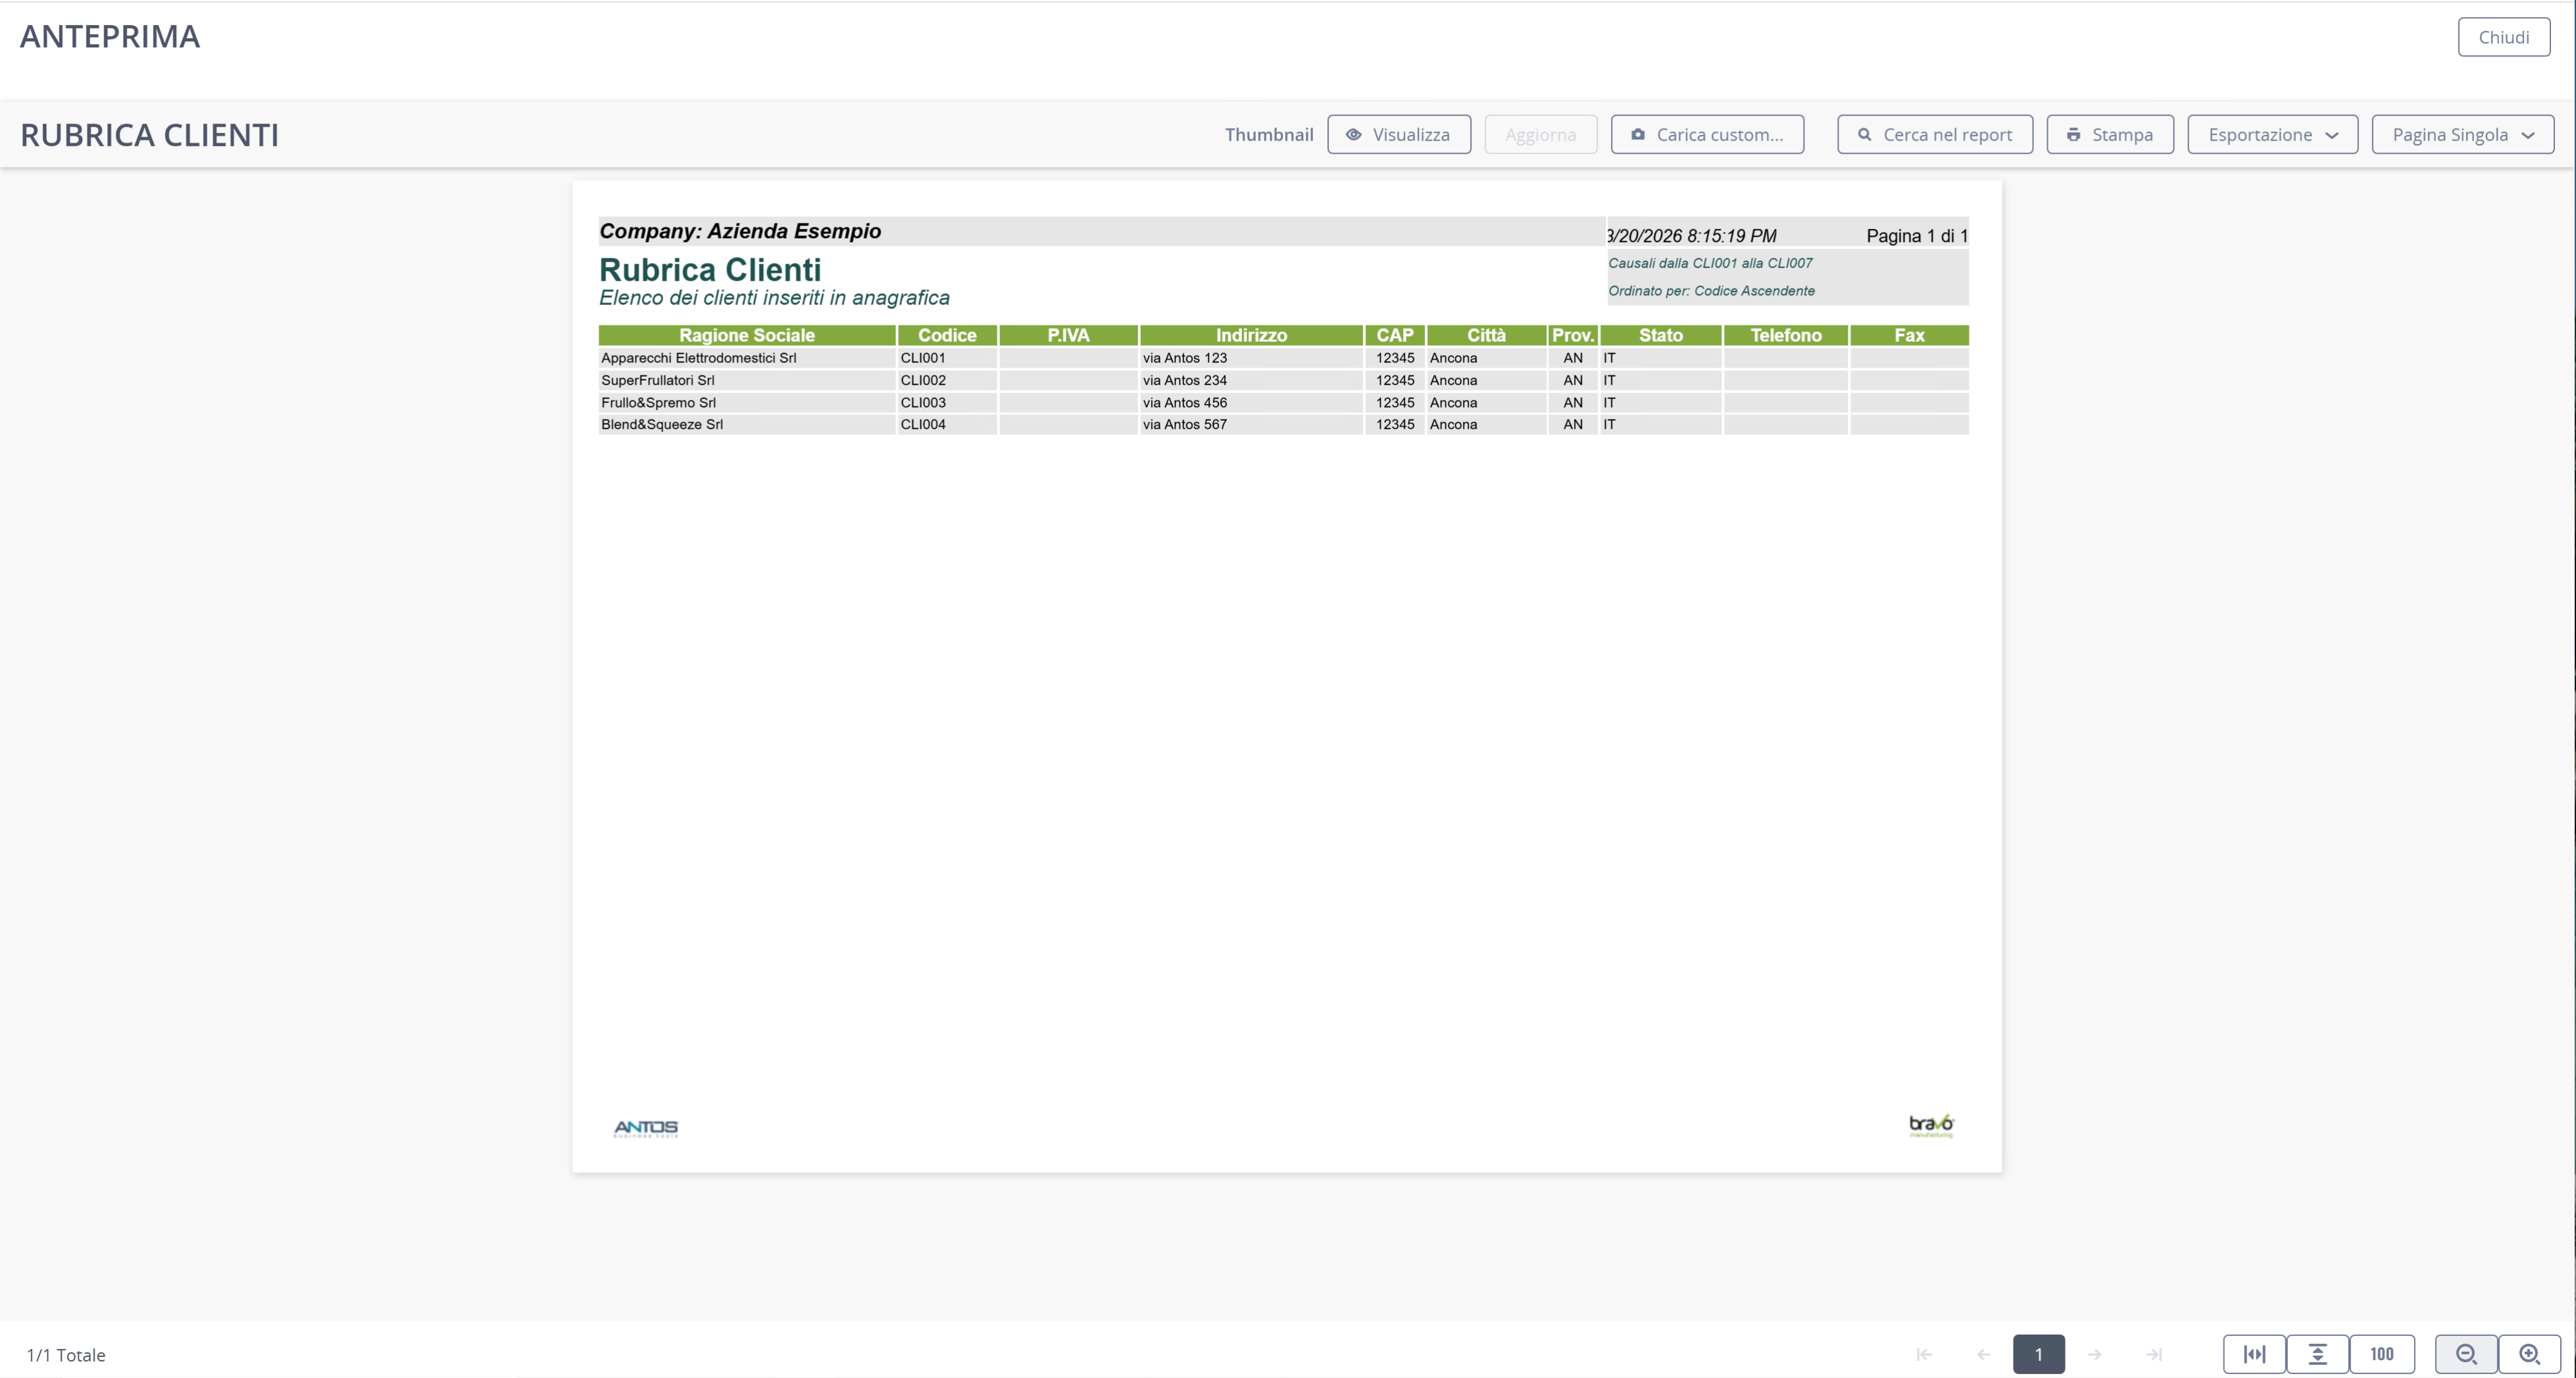This screenshot has width=2576, height=1378.
Task: Jump to last page arrow
Action: click(x=2154, y=1354)
